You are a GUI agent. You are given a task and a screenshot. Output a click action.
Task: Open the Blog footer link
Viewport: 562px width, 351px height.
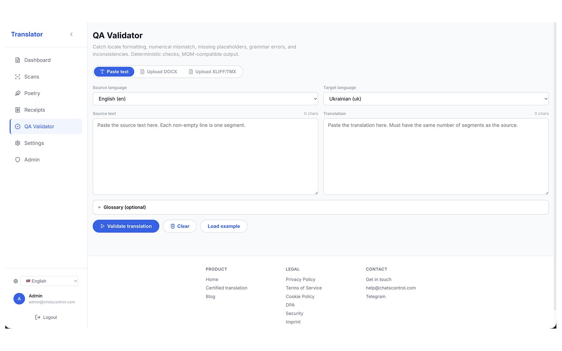(210, 297)
